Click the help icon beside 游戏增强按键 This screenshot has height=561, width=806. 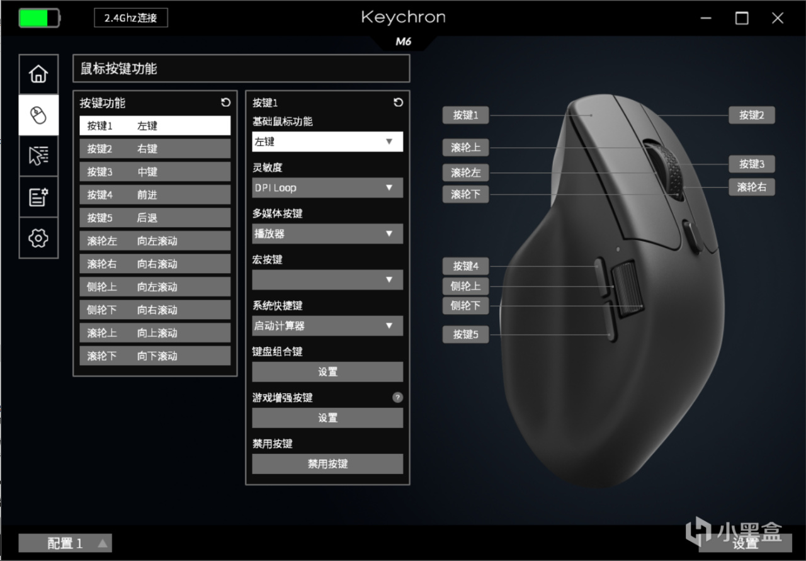coord(397,397)
